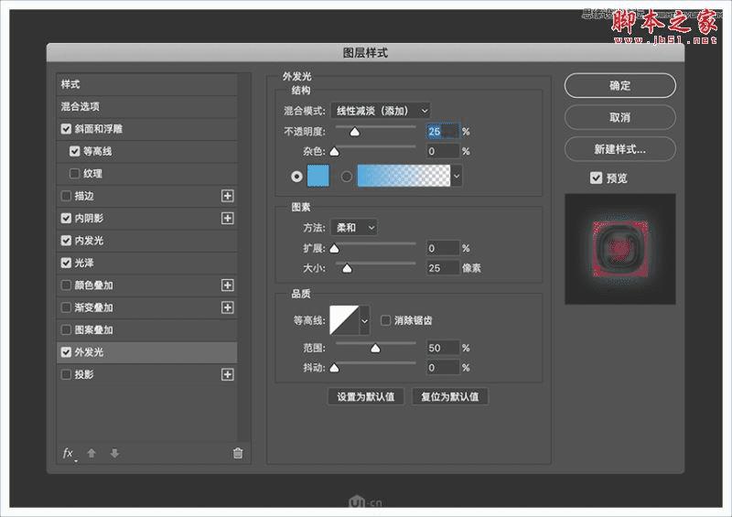
Task: Toggle the Preview (预览) checkbox
Action: click(x=597, y=178)
